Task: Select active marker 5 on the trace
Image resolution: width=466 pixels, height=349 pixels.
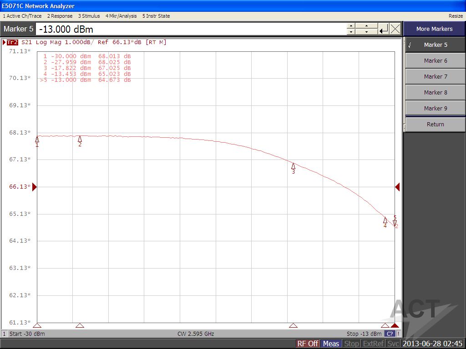Action: click(395, 223)
